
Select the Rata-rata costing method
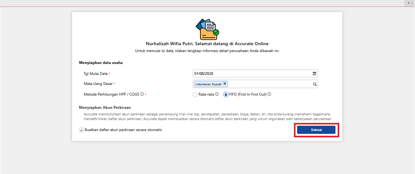tap(195, 94)
